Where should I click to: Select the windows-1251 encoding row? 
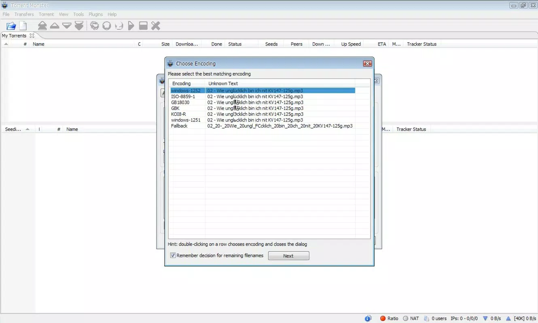263,120
